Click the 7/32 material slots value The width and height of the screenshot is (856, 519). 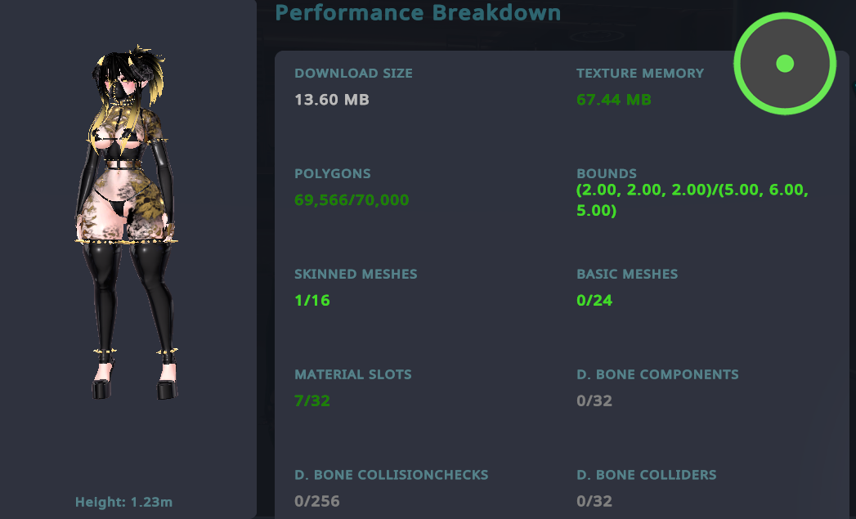(312, 401)
